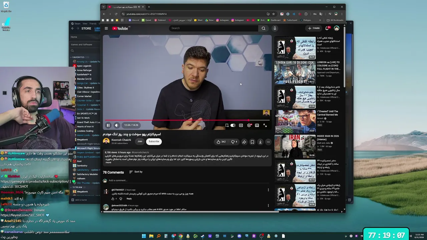Open the TurboSquid bookmark
Screen dimensions: 427x240
tap(290, 20)
